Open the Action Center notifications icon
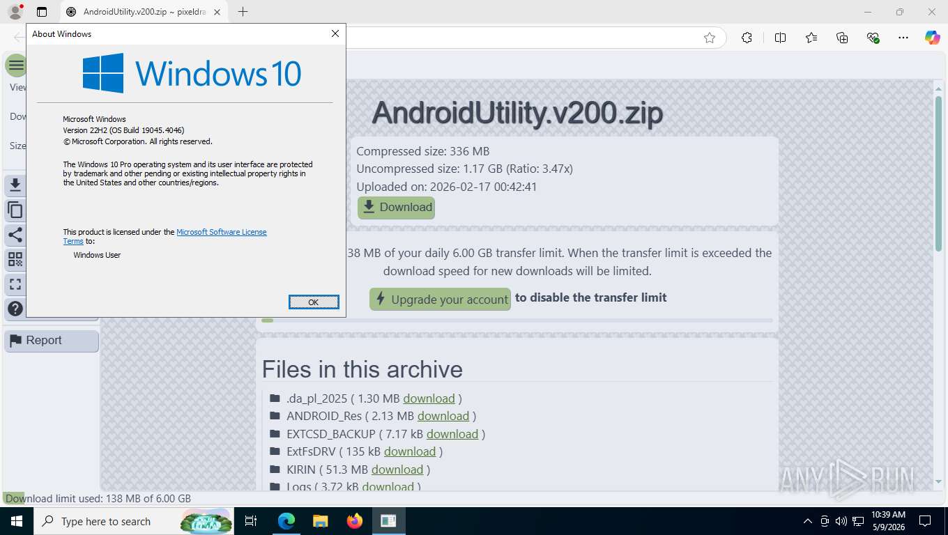The width and height of the screenshot is (948, 535). (x=925, y=521)
